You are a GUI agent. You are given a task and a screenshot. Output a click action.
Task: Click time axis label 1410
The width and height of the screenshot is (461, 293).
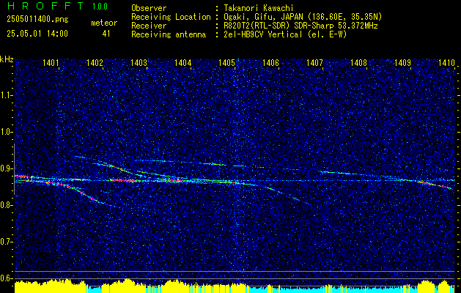[x=446, y=62]
